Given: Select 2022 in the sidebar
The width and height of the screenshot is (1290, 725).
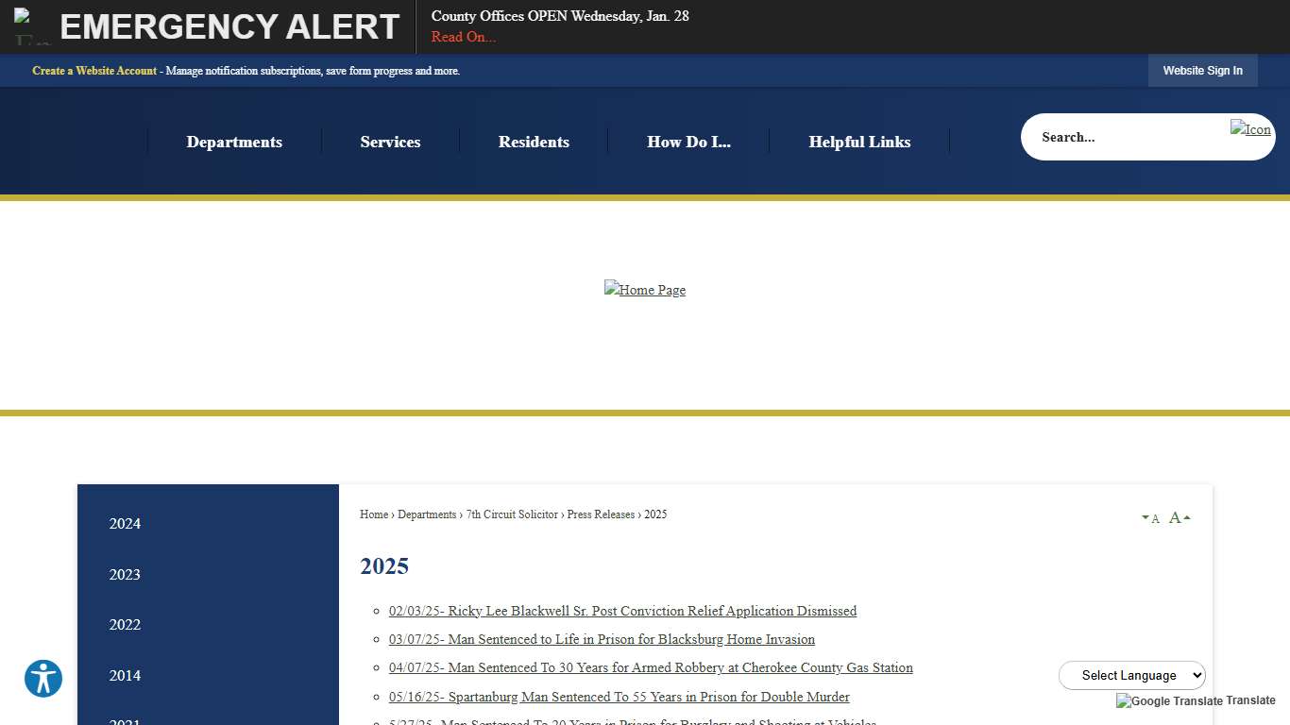Looking at the screenshot, I should click(x=125, y=625).
